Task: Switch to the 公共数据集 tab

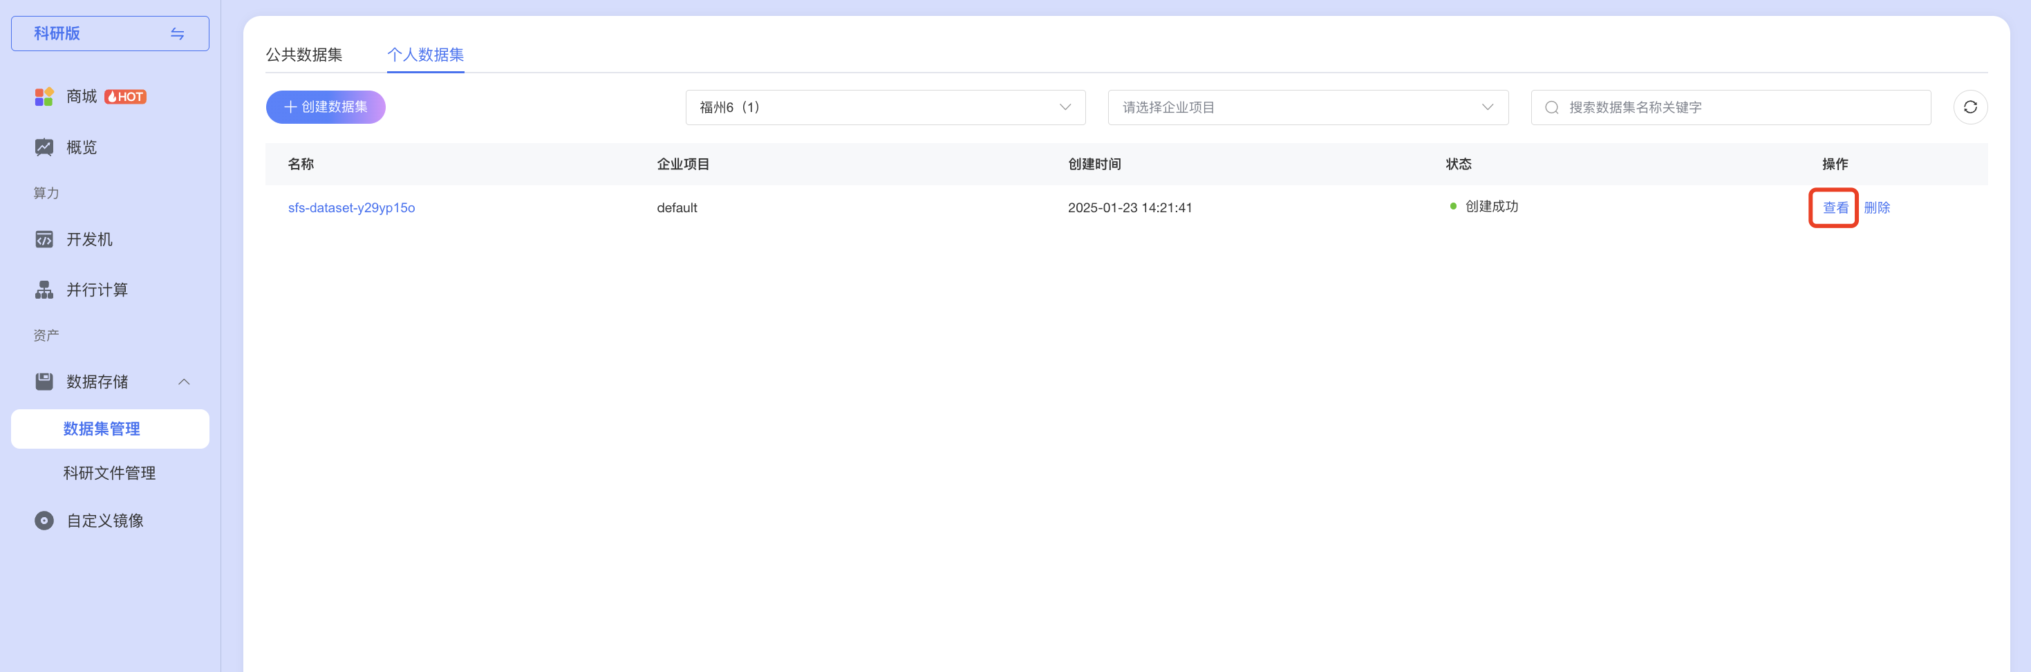Action: pyautogui.click(x=303, y=55)
